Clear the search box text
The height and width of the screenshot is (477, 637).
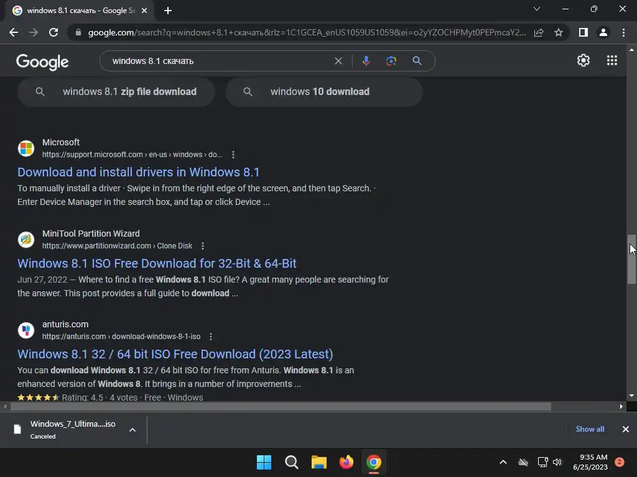tap(338, 61)
